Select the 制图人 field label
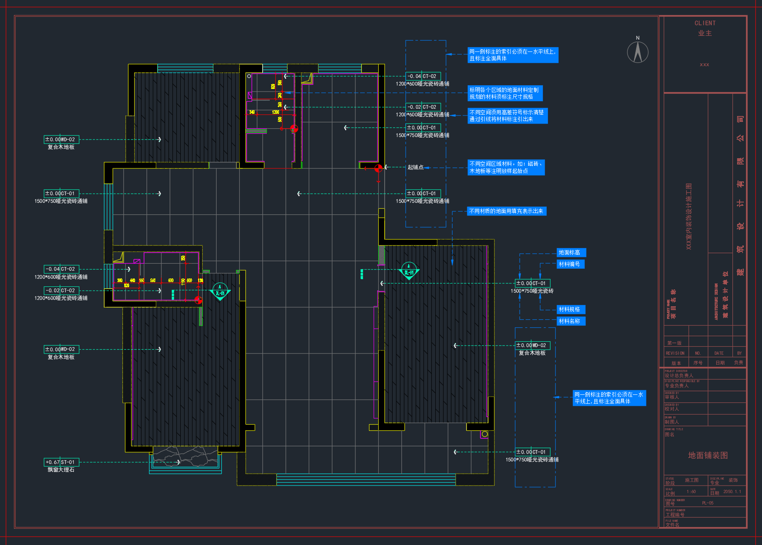Image resolution: width=762 pixels, height=545 pixels. (x=672, y=422)
